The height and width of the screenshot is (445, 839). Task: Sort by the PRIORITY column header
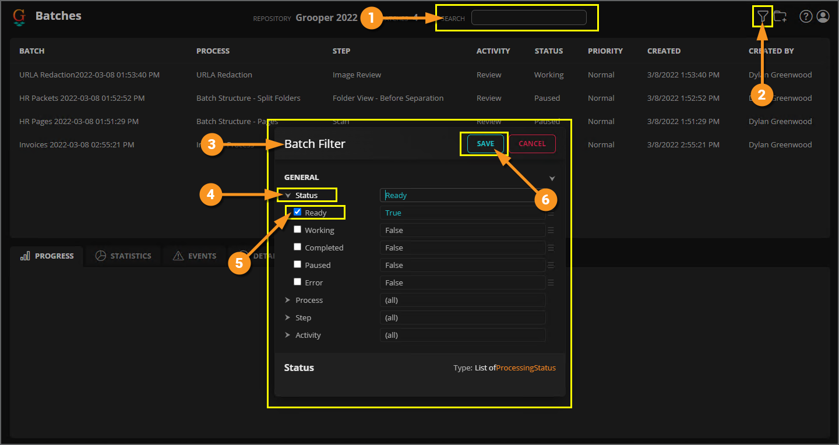point(605,51)
